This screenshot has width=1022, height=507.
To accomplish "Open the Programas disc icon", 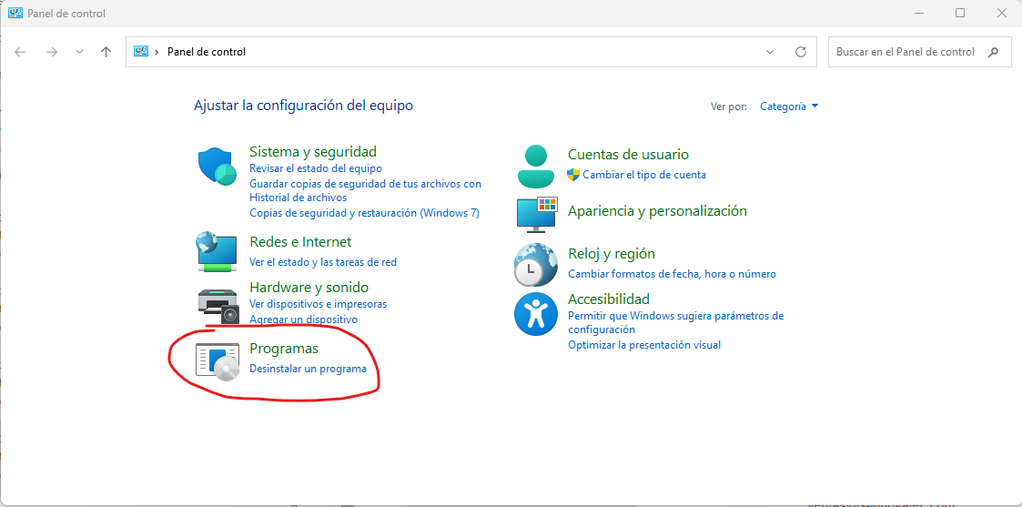I will tap(218, 361).
